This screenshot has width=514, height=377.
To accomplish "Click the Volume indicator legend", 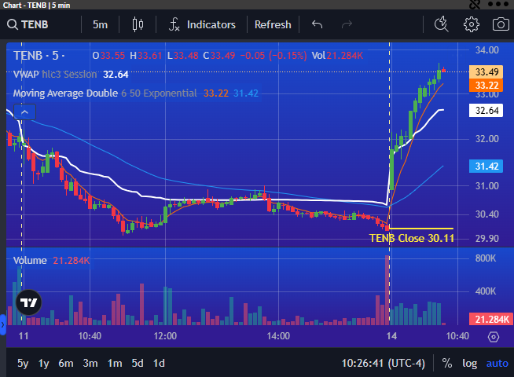I will [30, 261].
